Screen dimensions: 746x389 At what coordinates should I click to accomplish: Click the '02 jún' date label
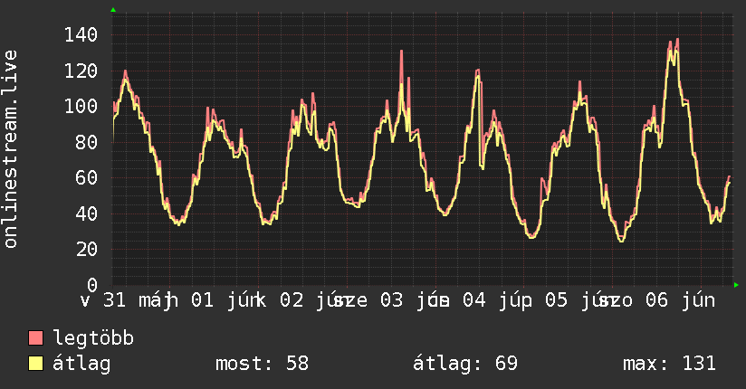[x=315, y=300]
